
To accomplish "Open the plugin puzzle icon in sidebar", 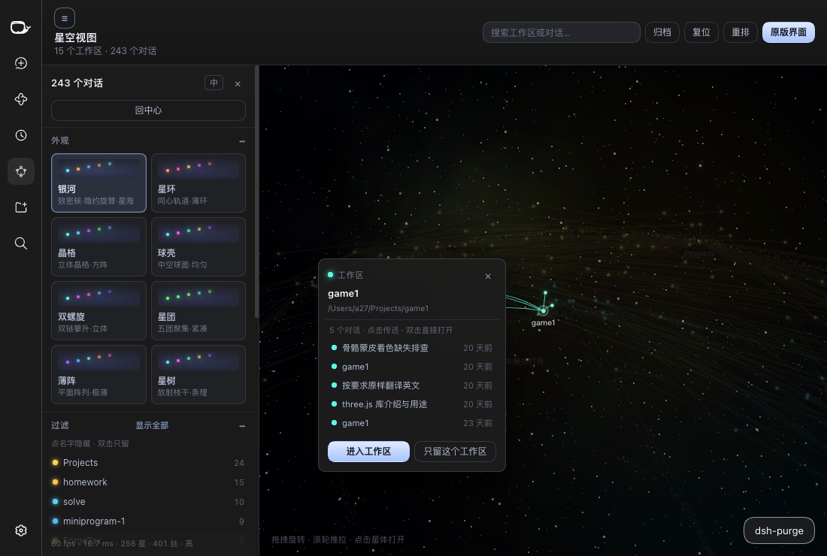I will tap(20, 99).
